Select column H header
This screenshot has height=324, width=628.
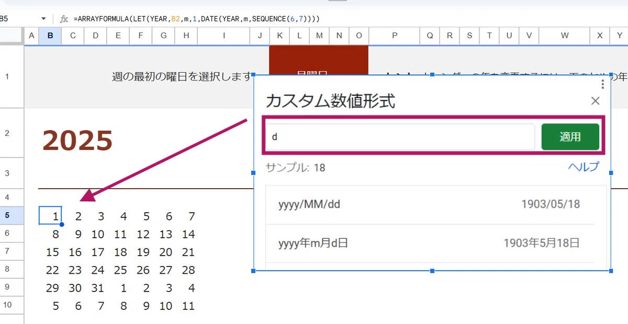[x=186, y=36]
